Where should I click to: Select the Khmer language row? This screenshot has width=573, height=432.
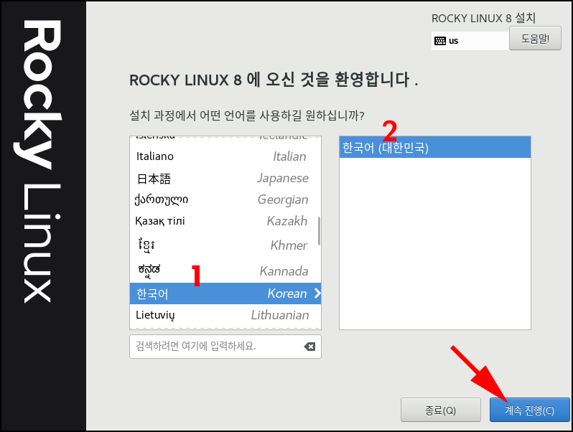[225, 245]
